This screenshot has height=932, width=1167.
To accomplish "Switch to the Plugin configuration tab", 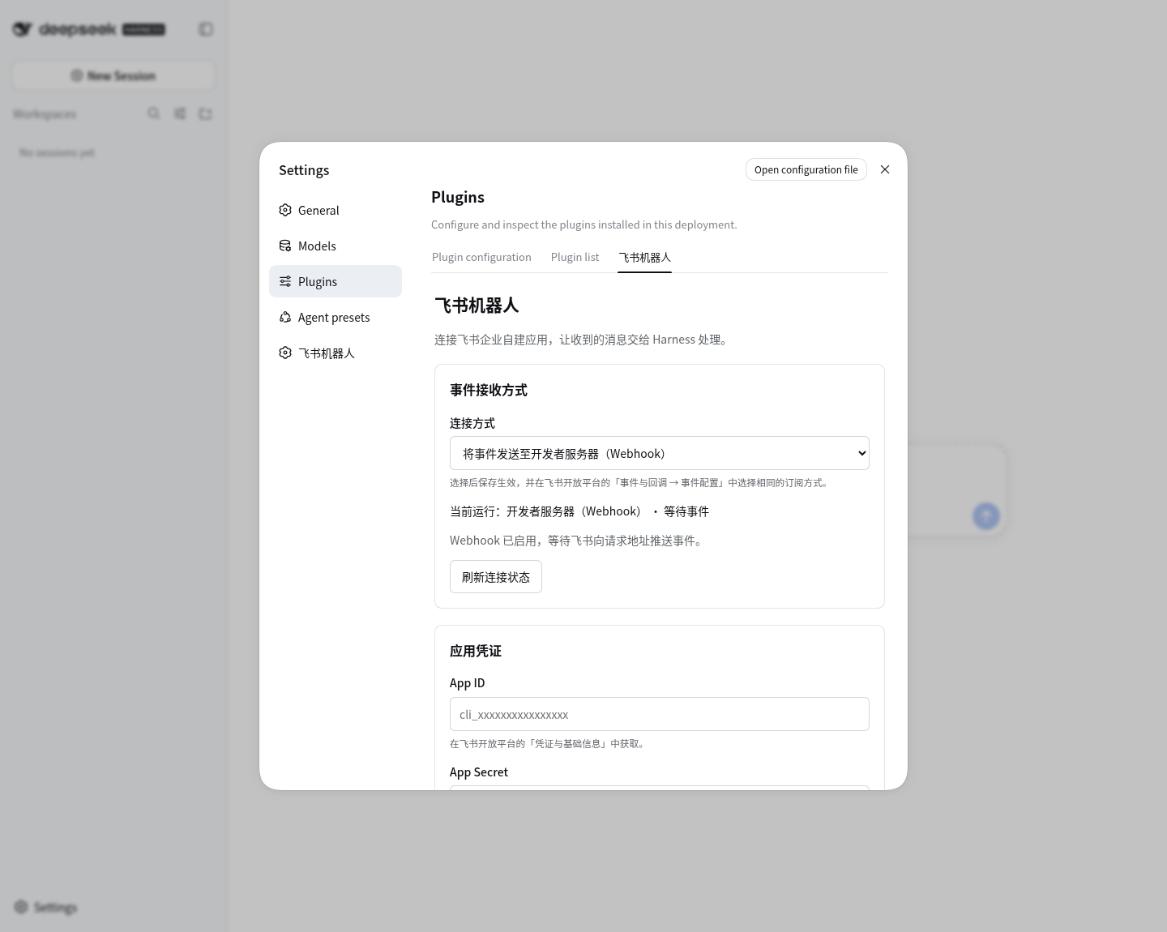I will [x=481, y=257].
